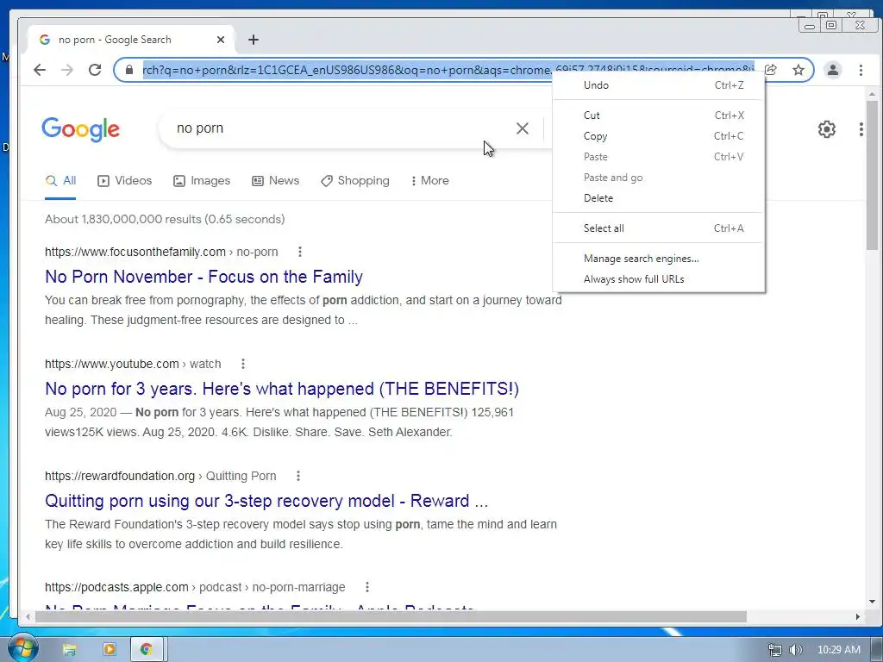Choose Copy from the context menu
Viewport: 883px width, 662px height.
coord(659,136)
